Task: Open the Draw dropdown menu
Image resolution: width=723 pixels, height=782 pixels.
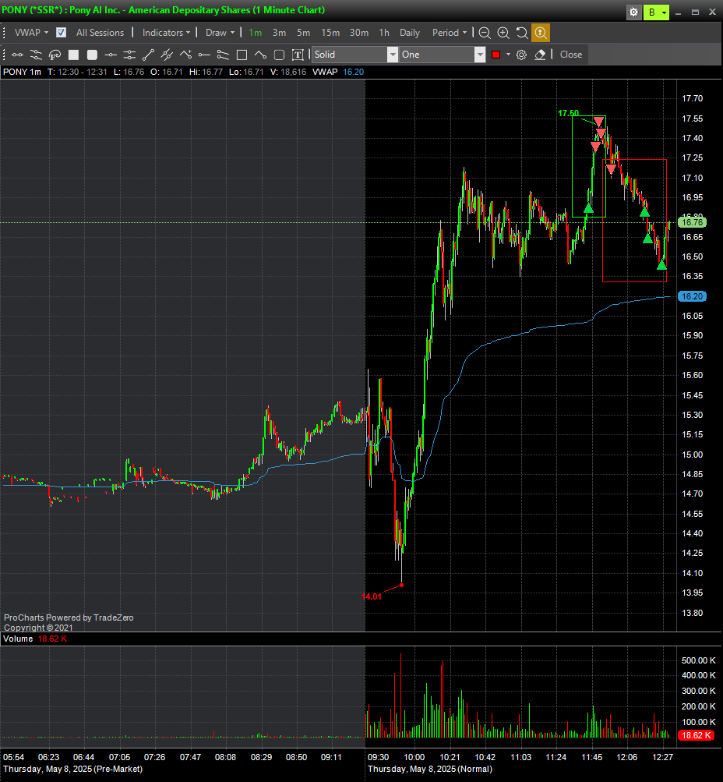Action: point(220,33)
